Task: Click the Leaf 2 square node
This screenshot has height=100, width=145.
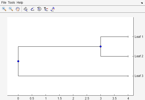Action: point(128,56)
